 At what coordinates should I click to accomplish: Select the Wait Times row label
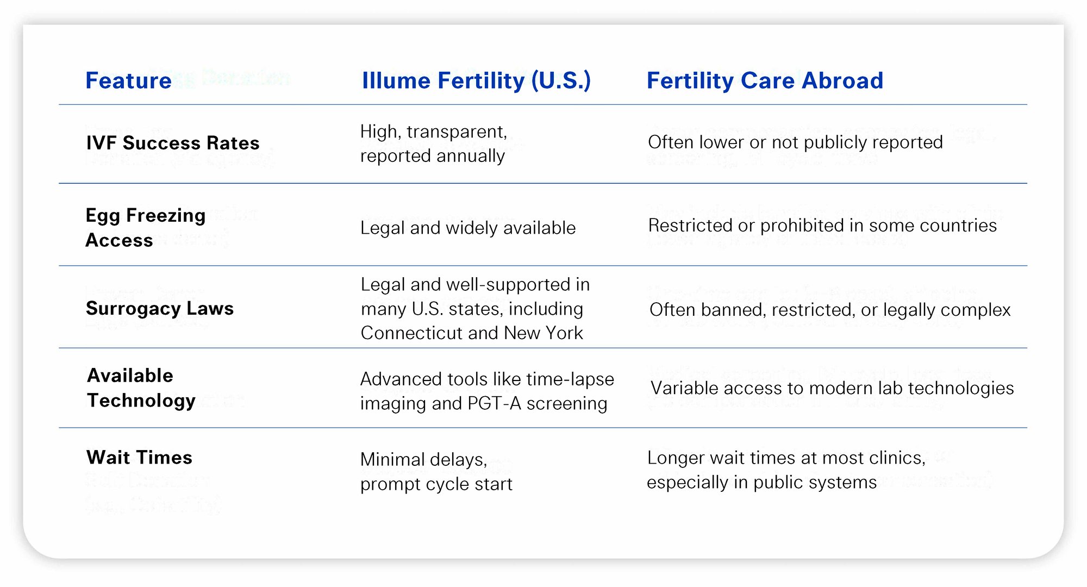coord(139,457)
